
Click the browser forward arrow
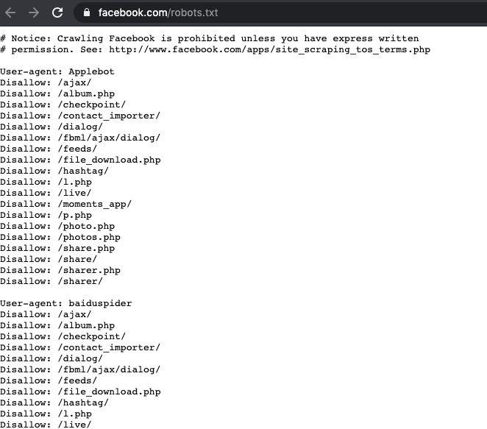[x=33, y=13]
